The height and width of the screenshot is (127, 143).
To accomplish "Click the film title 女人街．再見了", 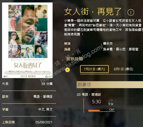I will pos(93,12).
